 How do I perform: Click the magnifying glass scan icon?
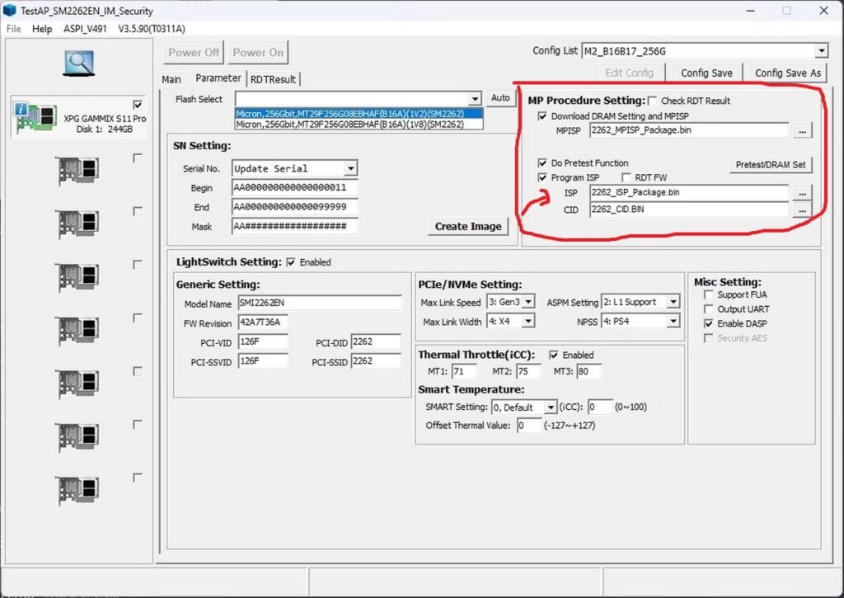pyautogui.click(x=78, y=62)
